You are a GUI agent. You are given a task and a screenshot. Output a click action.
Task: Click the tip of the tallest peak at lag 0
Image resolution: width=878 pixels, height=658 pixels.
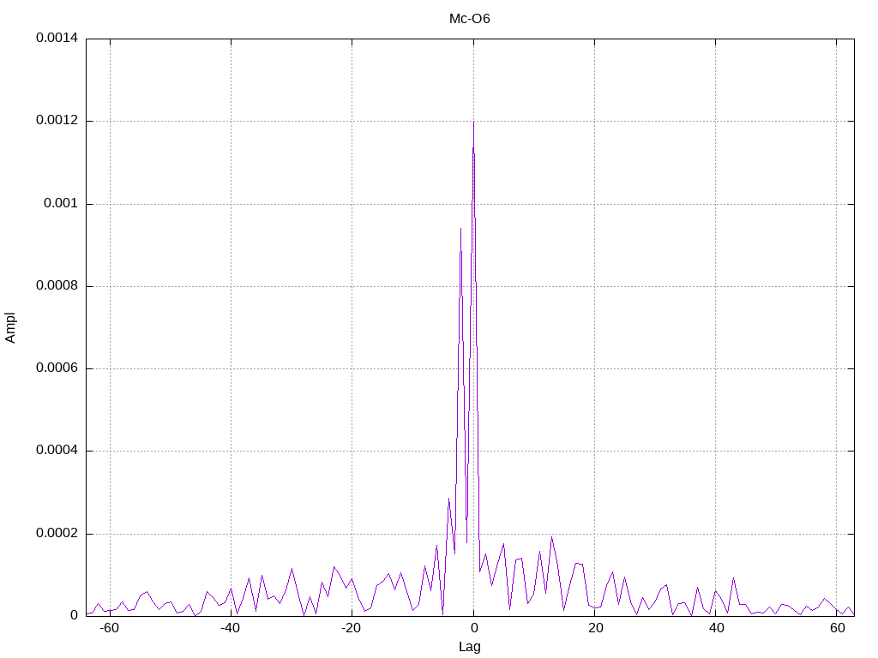point(473,122)
